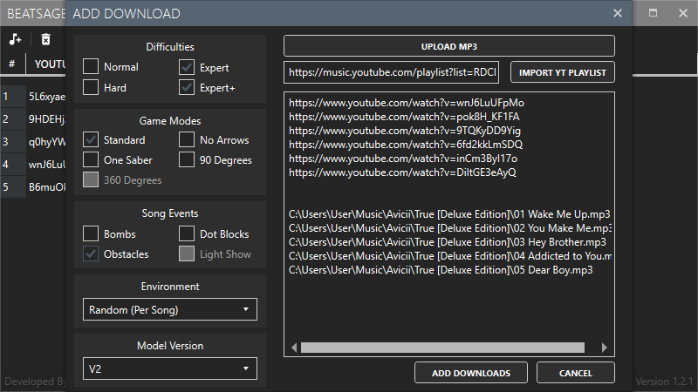This screenshot has height=392, width=698.
Task: Click the URL line ending wnJ6LuUFpMo
Action: point(407,103)
